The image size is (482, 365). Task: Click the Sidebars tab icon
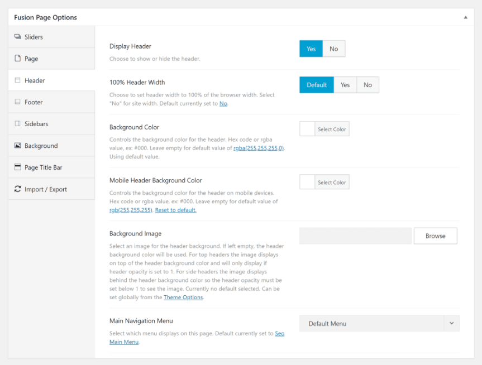pos(18,123)
